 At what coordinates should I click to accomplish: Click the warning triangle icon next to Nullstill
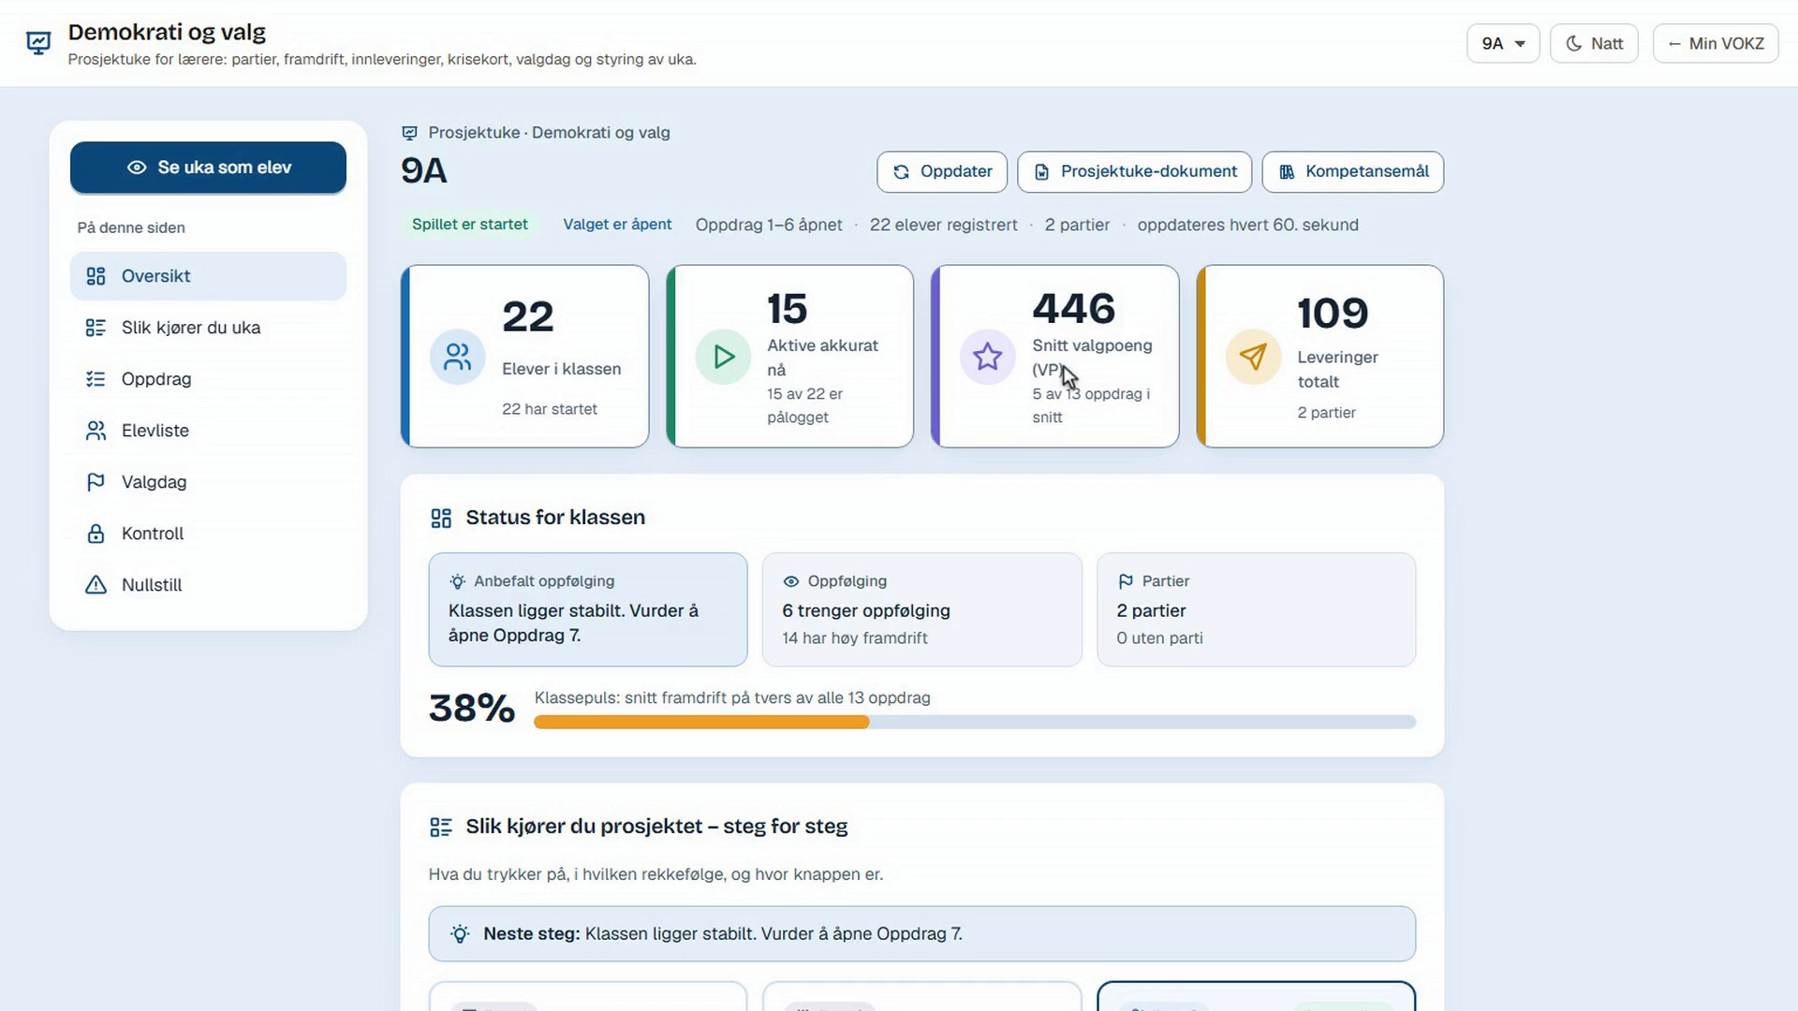tap(96, 585)
